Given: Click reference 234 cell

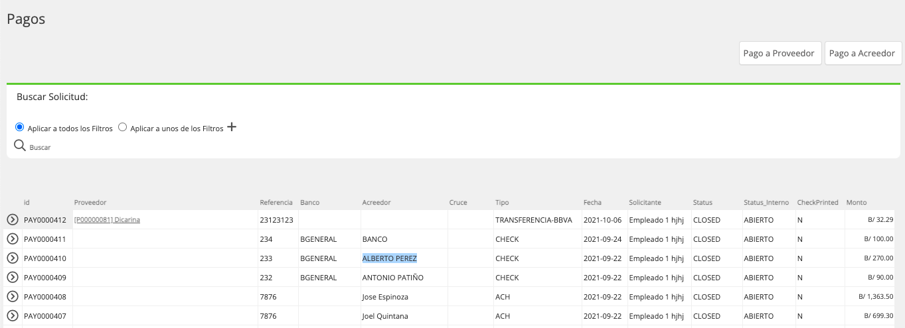Looking at the screenshot, I should (x=266, y=239).
